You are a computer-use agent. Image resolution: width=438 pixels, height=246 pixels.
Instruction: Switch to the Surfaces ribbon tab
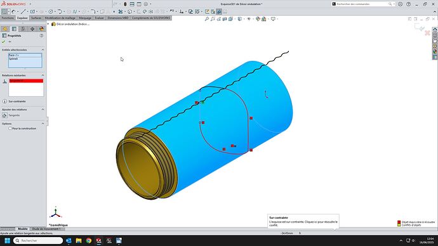pos(36,18)
